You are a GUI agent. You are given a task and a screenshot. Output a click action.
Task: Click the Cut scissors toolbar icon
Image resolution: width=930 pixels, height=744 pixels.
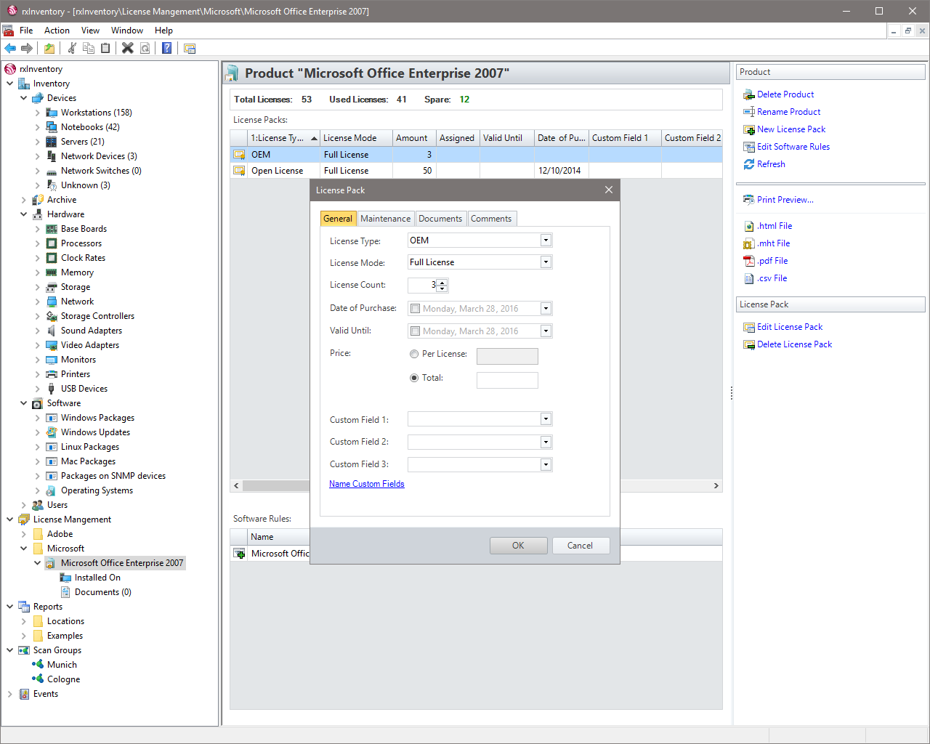pos(72,48)
